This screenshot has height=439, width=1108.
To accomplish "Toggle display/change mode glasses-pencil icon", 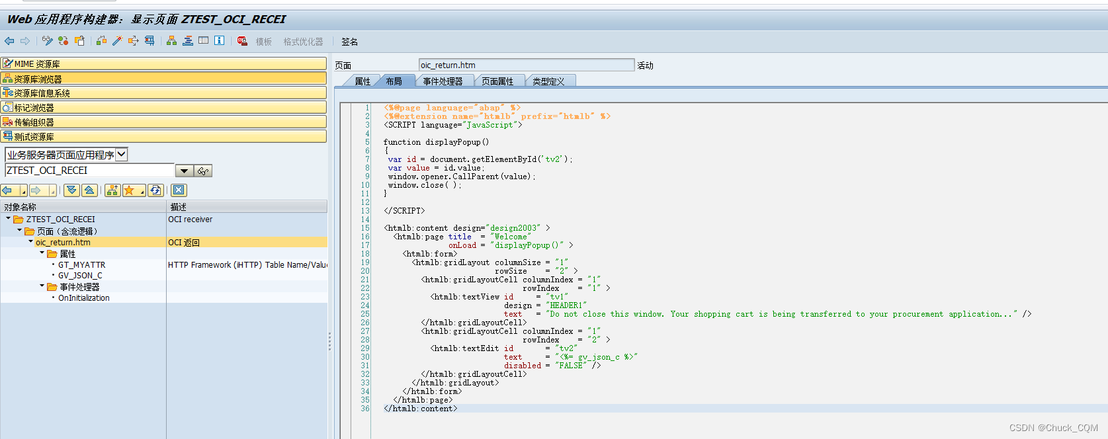I will [47, 41].
